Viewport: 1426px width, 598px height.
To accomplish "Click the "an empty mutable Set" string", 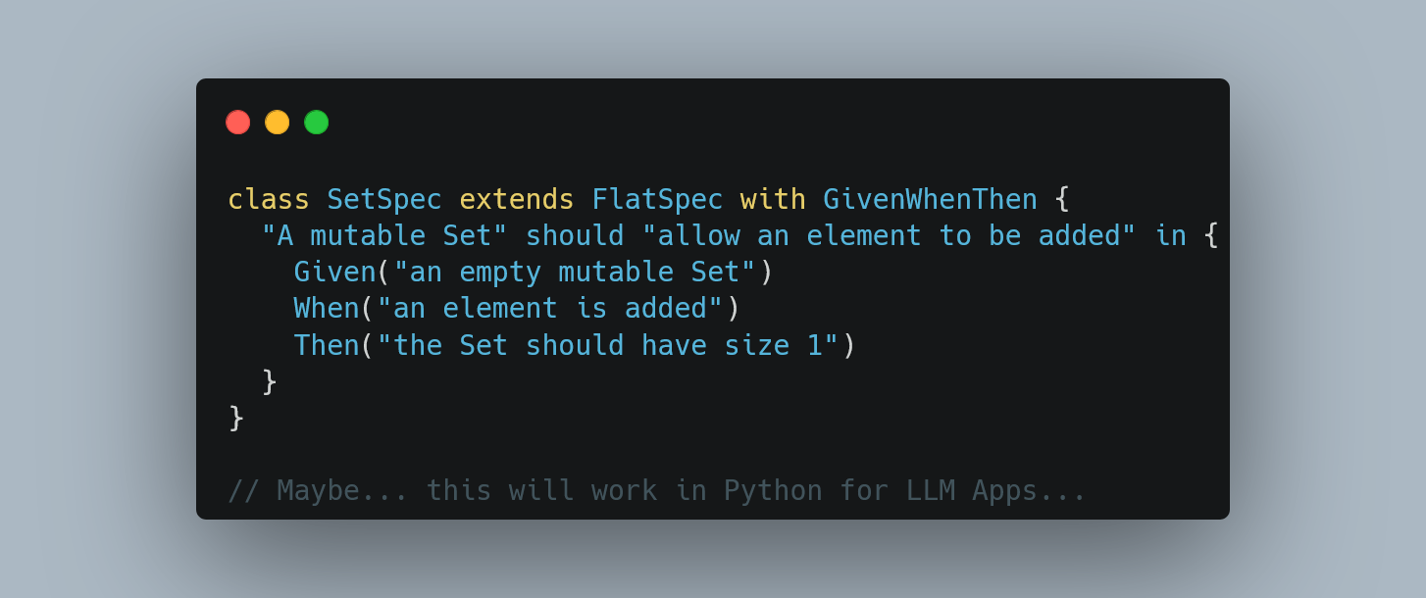I will (575, 273).
